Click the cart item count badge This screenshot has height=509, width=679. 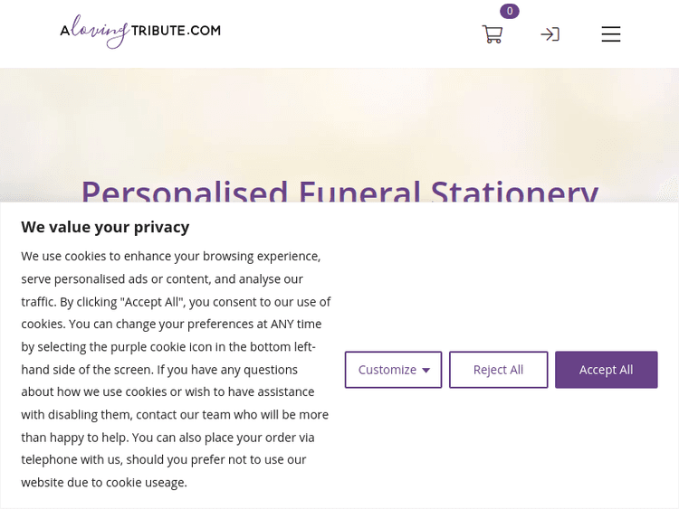tap(510, 11)
